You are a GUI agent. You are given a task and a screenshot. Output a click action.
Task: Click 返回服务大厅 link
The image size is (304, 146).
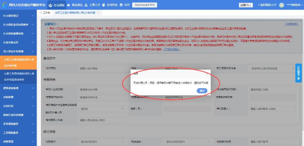pyautogui.click(x=268, y=5)
